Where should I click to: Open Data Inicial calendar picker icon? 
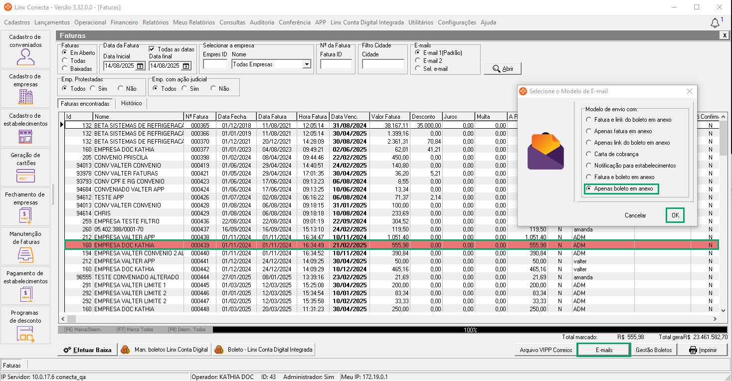[140, 66]
